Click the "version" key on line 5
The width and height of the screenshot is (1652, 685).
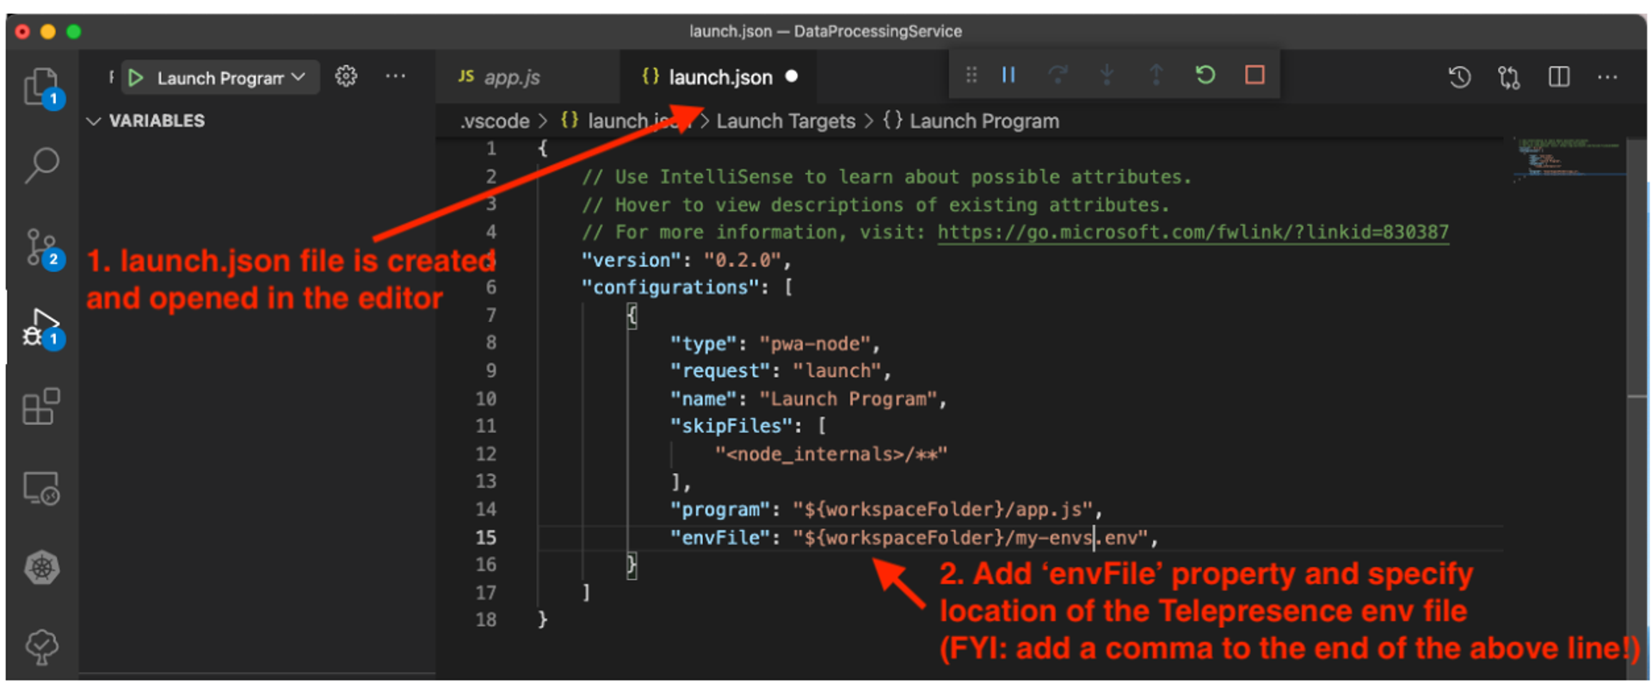pyautogui.click(x=632, y=260)
